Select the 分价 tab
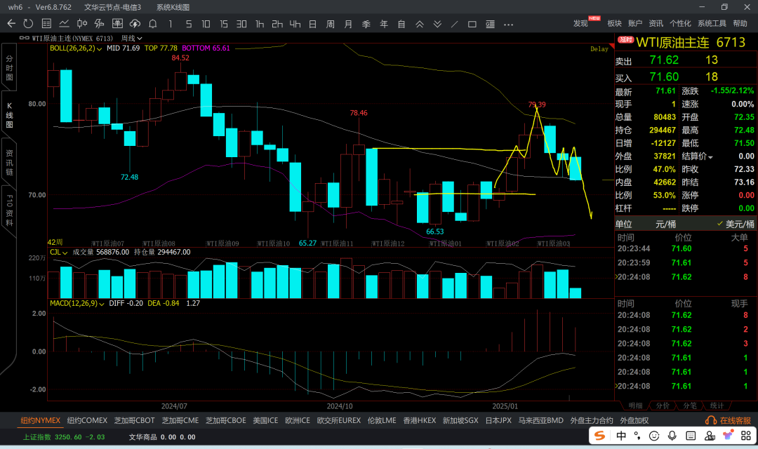This screenshot has height=449, width=758. tap(663, 406)
